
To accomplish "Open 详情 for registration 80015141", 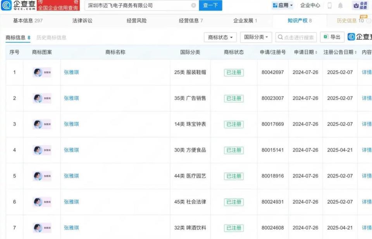I will tap(367, 150).
